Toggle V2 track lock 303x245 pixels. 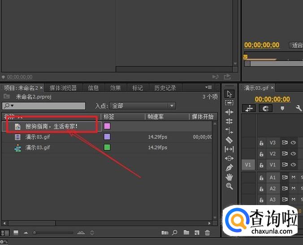pyautogui.click(x=261, y=154)
